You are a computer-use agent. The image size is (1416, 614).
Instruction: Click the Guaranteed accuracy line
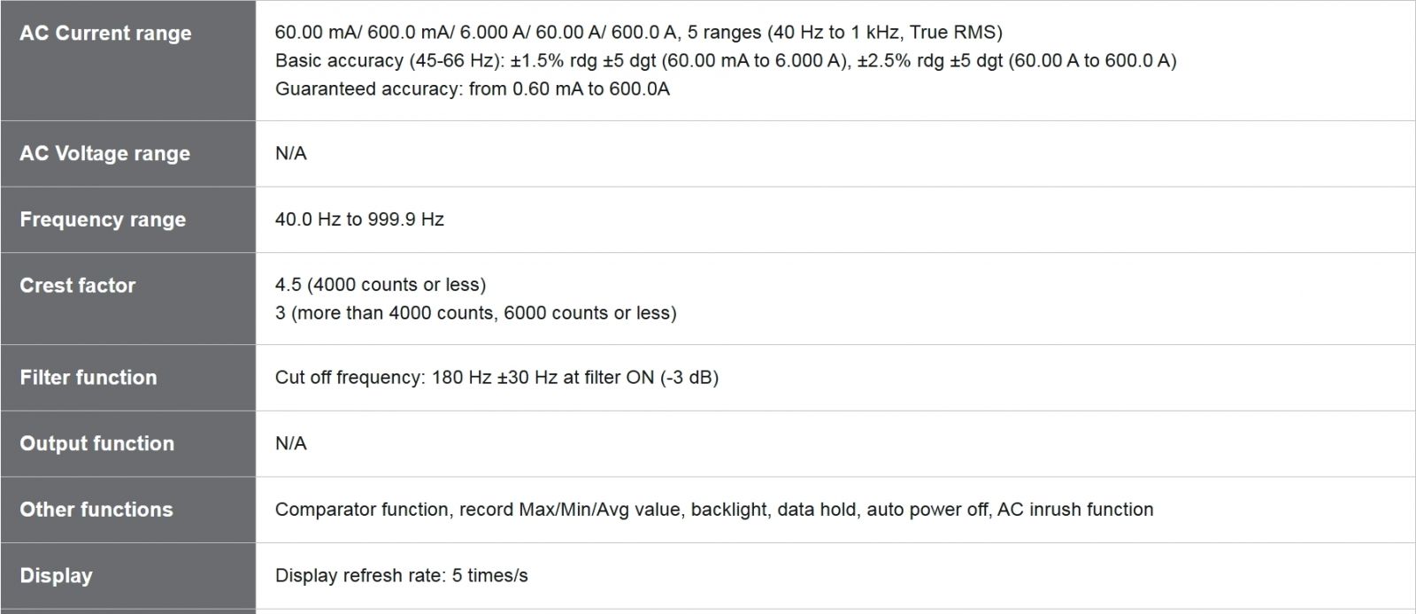[x=472, y=89]
